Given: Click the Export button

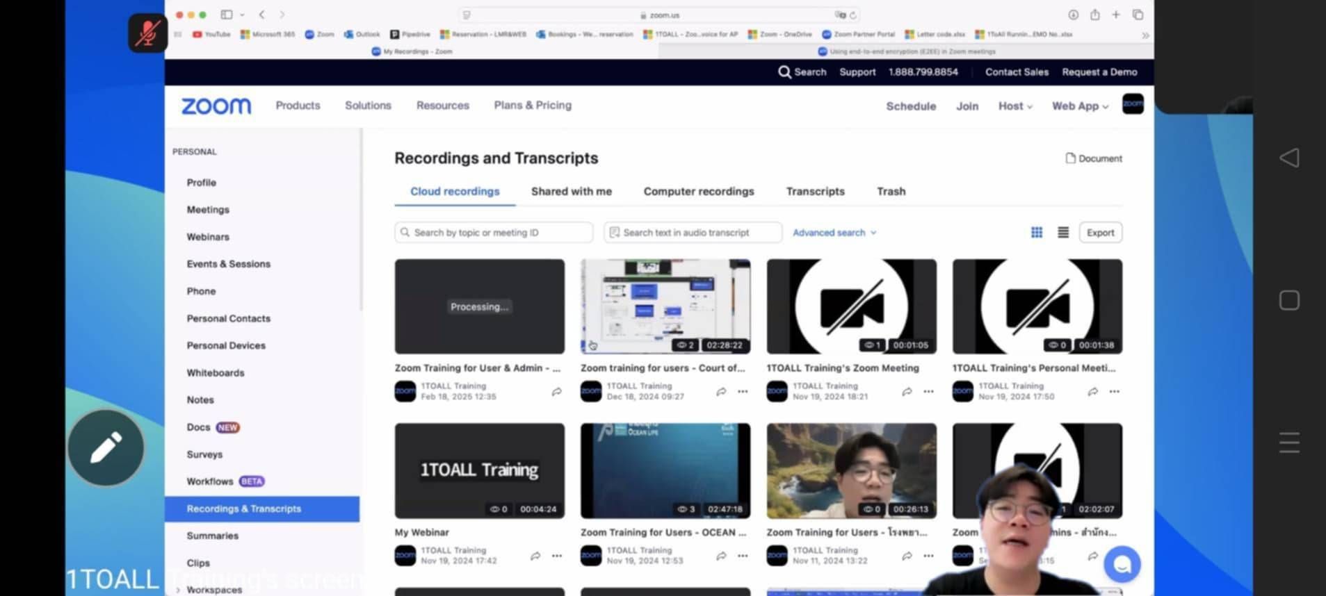Looking at the screenshot, I should [x=1100, y=233].
